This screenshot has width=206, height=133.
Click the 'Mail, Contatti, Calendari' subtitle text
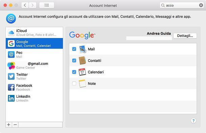pos(33,46)
